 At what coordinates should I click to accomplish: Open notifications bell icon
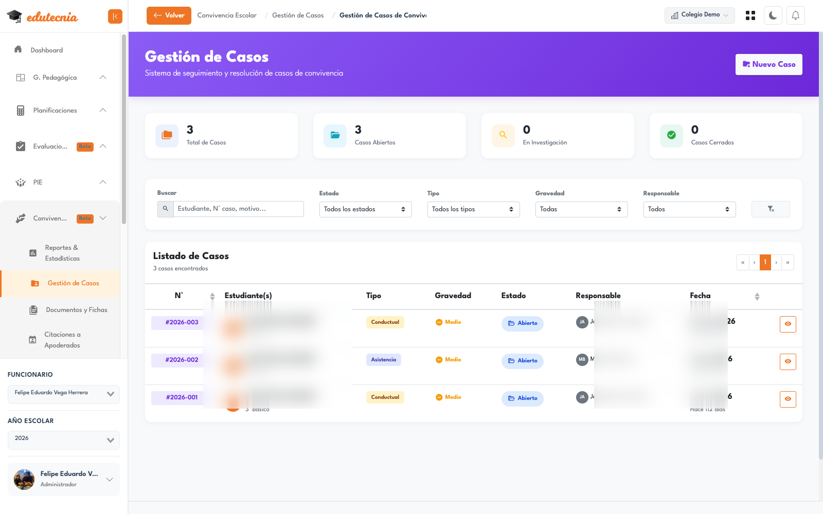tap(795, 15)
